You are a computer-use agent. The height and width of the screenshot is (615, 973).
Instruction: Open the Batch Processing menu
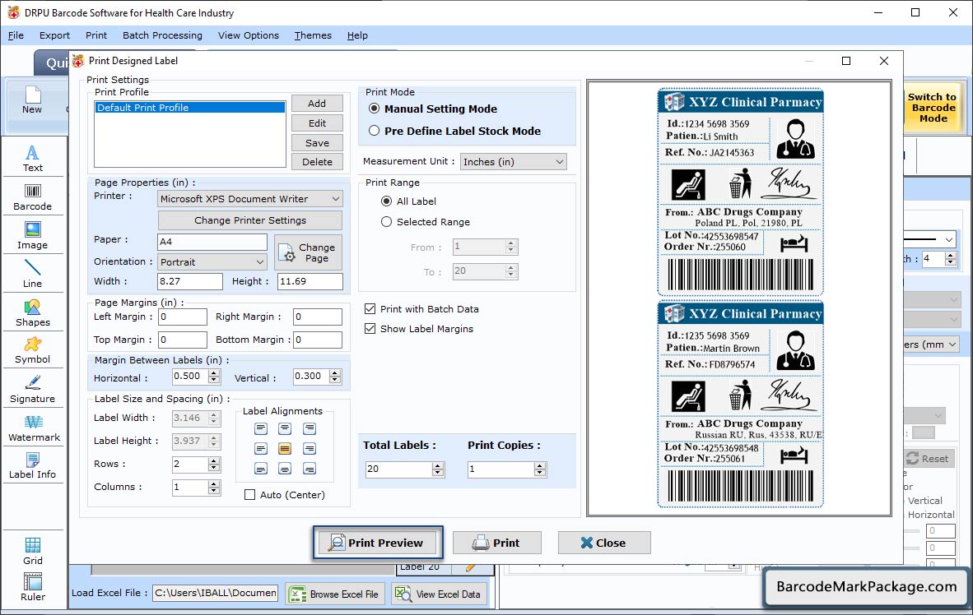pyautogui.click(x=163, y=35)
